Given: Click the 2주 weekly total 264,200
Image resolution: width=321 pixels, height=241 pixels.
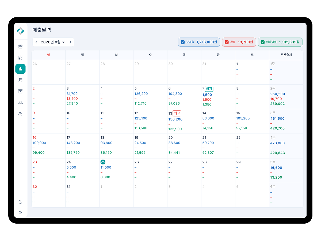Looking at the screenshot, I should click(278, 94).
